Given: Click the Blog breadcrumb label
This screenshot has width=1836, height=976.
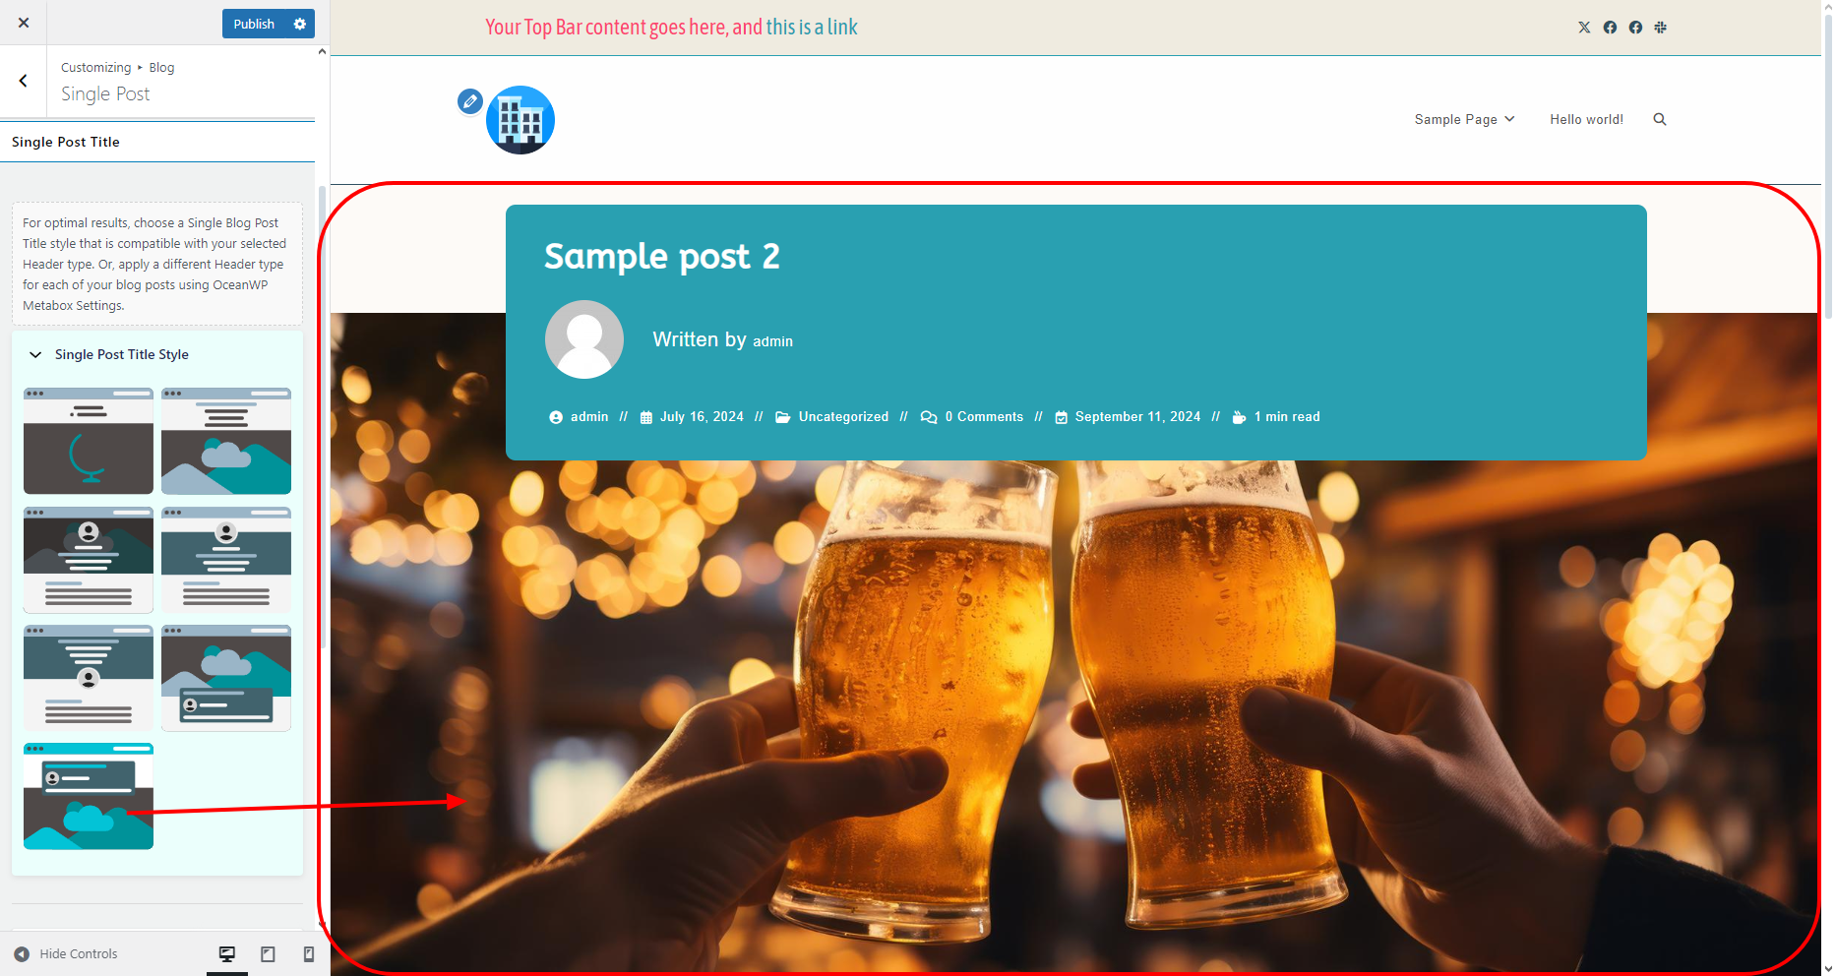Looking at the screenshot, I should point(161,68).
